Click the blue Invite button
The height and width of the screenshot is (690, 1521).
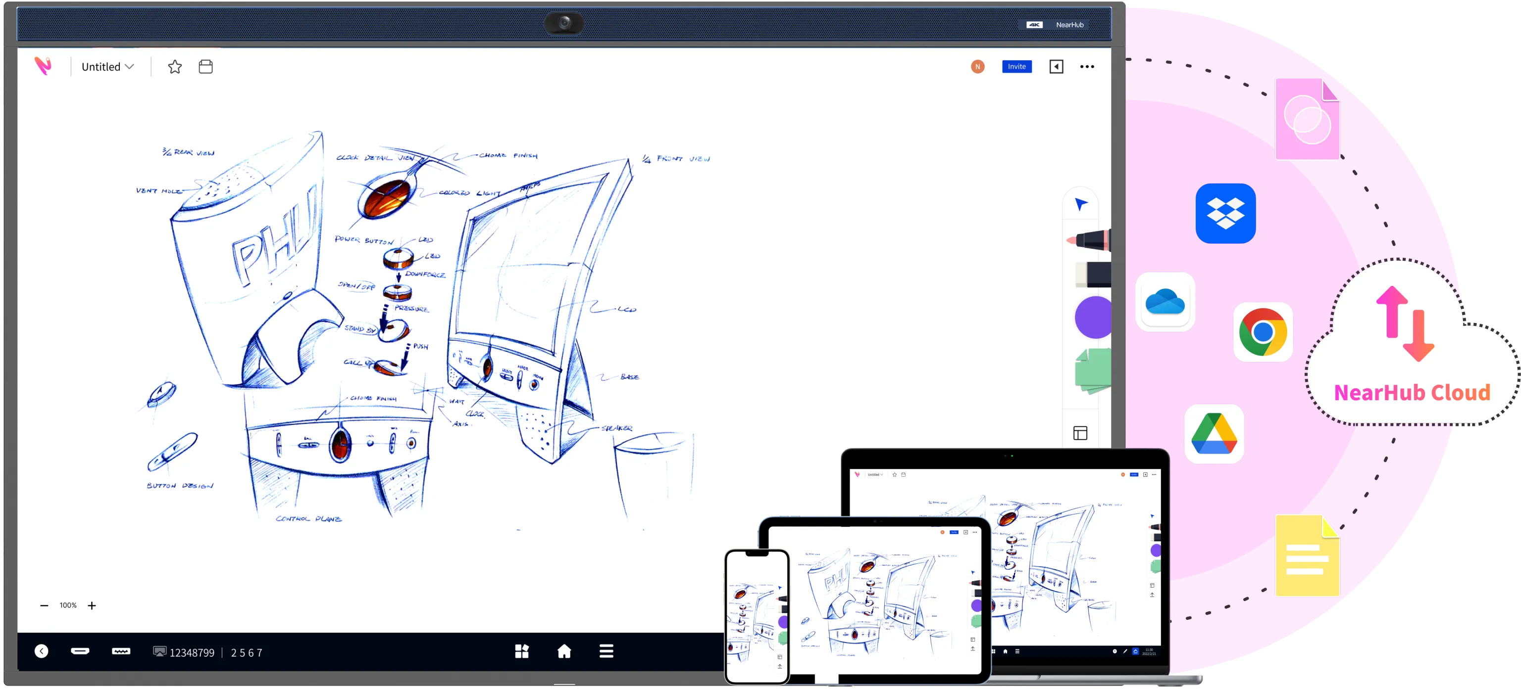[1016, 67]
